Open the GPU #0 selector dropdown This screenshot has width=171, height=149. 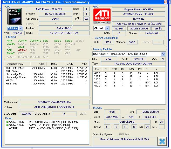pyautogui.click(x=107, y=28)
